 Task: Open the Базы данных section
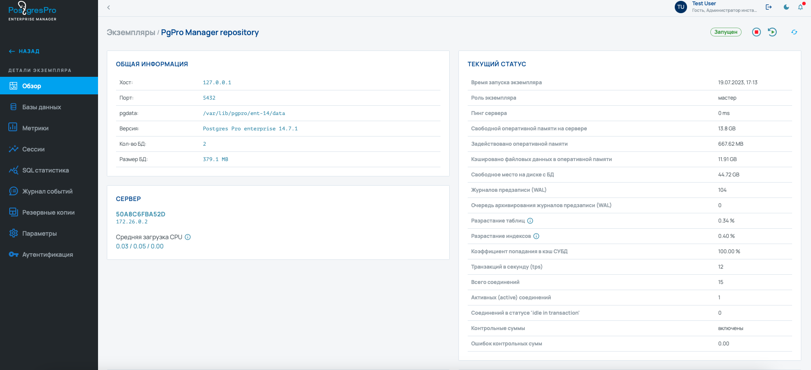tap(49, 107)
